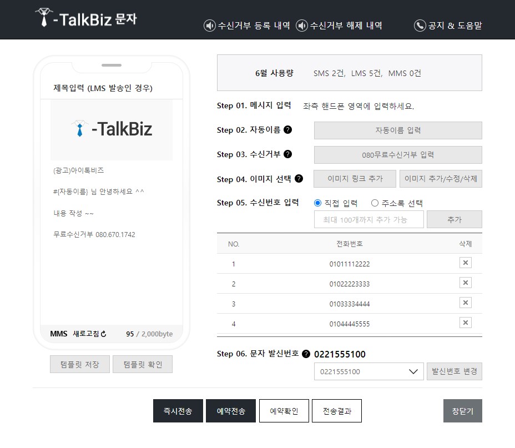Click MMS message type label on phone
The height and width of the screenshot is (448, 515).
pyautogui.click(x=59, y=334)
